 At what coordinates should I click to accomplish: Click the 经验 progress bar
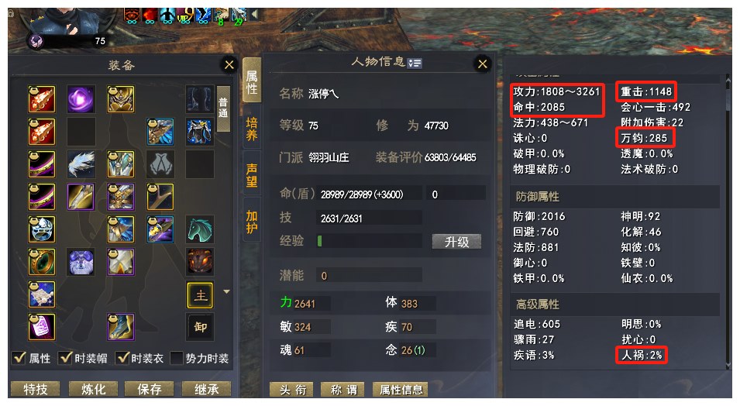pos(369,241)
